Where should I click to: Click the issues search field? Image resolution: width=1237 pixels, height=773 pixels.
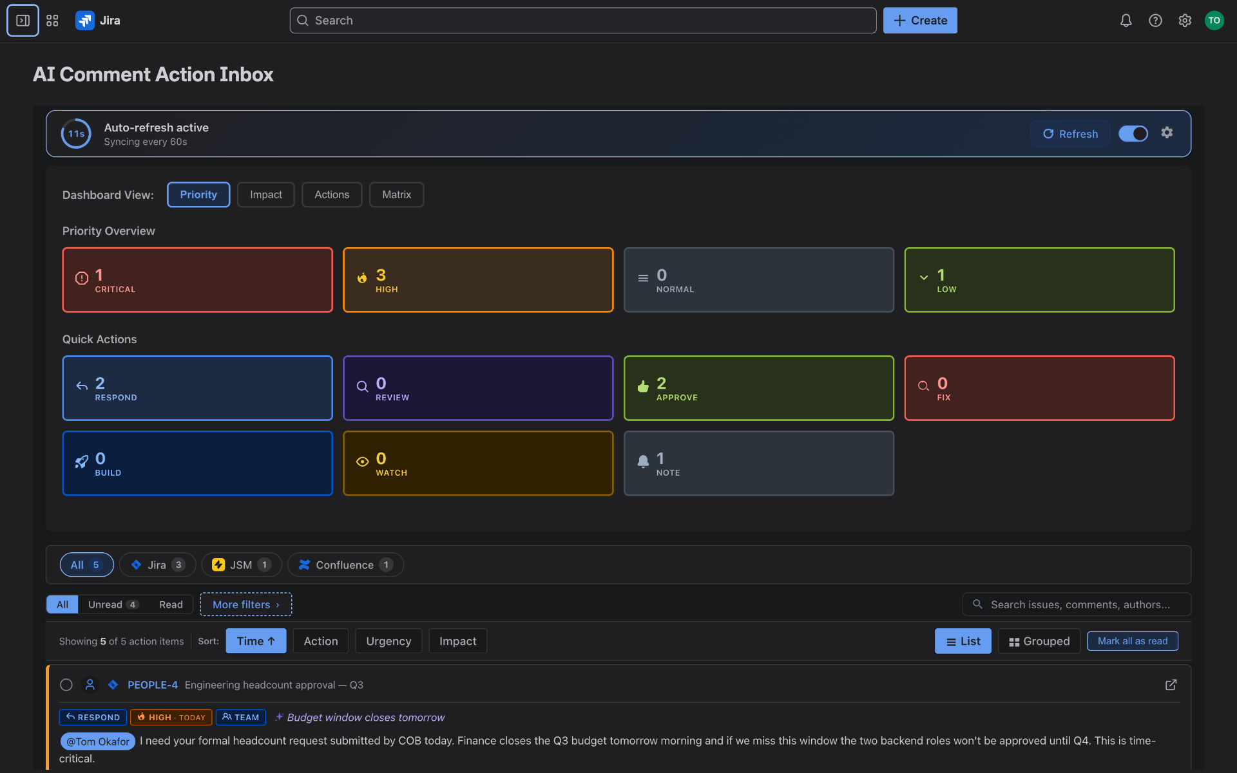click(1076, 604)
